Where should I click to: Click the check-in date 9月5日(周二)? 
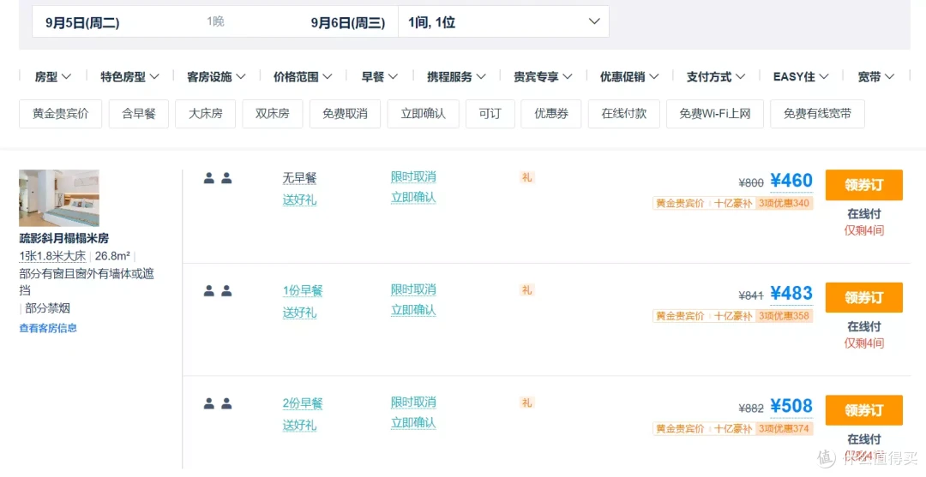click(x=82, y=23)
